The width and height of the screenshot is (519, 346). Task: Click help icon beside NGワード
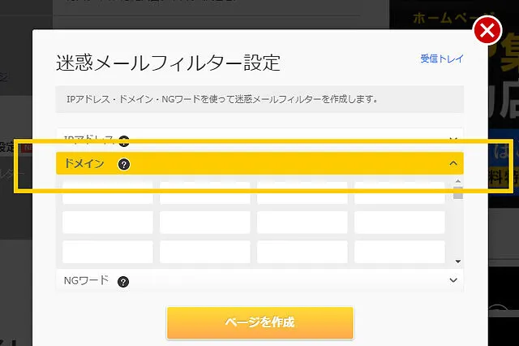tap(123, 282)
